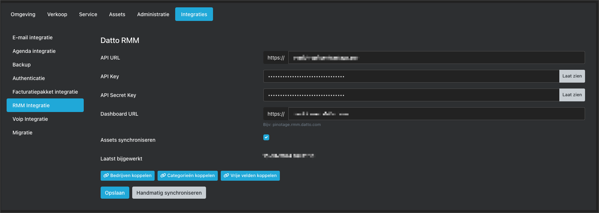Viewport: 599px width, 213px height.
Task: Click the Datto RMM heading
Action: point(120,40)
